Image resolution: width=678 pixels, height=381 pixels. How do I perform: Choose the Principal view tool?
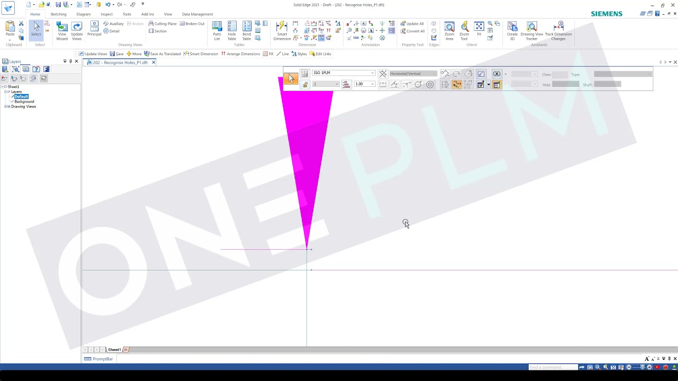click(x=94, y=29)
